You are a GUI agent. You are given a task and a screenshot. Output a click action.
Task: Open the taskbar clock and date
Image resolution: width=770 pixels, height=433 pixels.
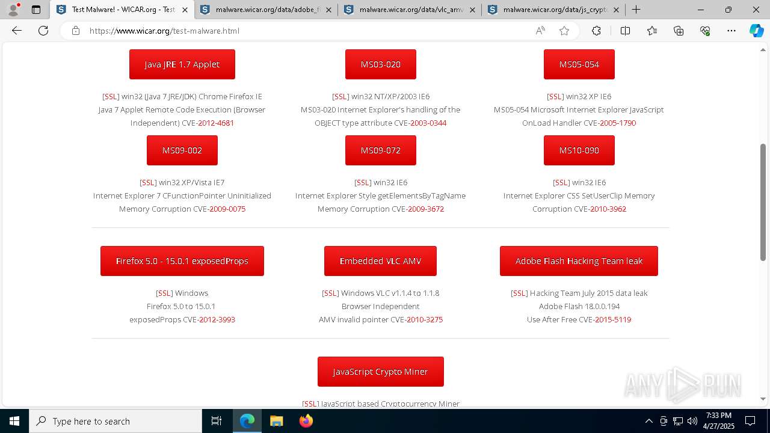pos(719,421)
